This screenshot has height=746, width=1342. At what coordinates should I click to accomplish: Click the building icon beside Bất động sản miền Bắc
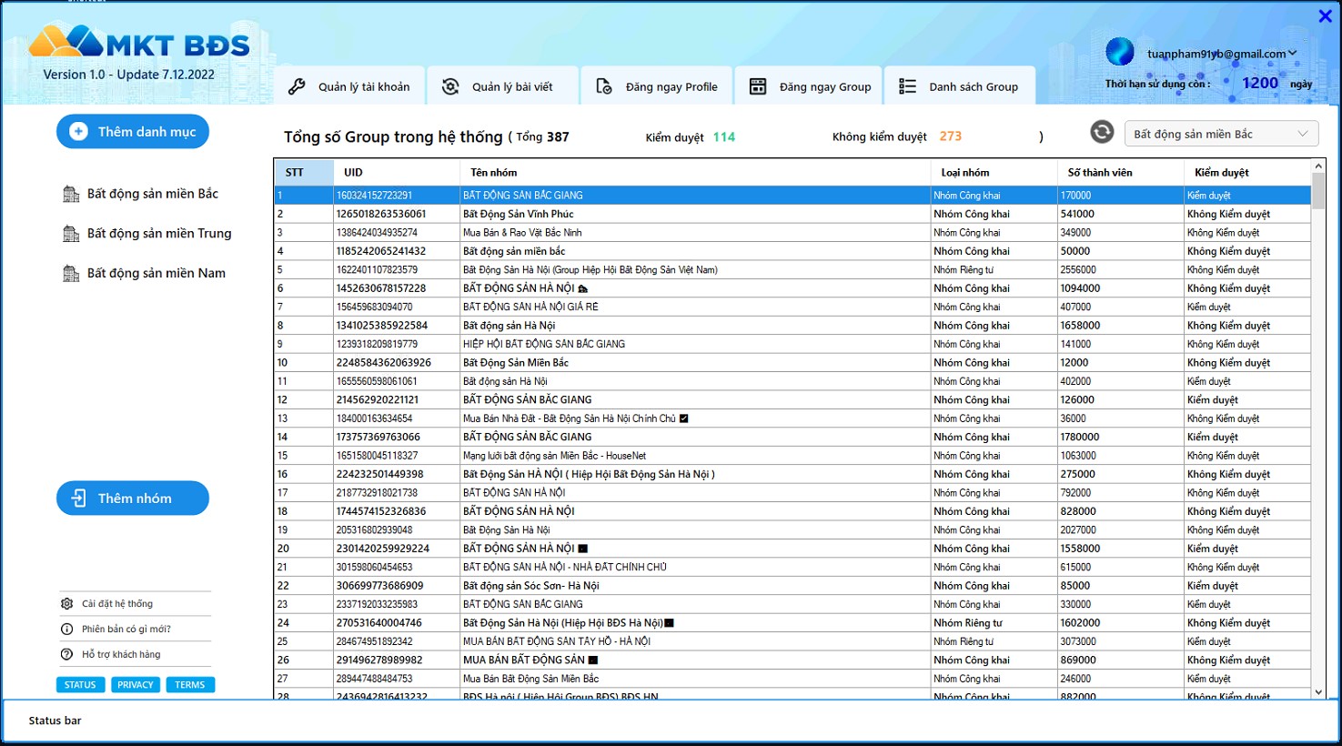pos(71,194)
